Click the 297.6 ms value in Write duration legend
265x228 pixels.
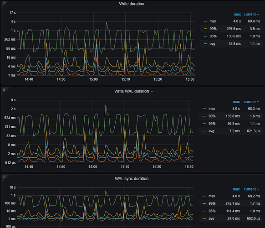click(x=234, y=29)
